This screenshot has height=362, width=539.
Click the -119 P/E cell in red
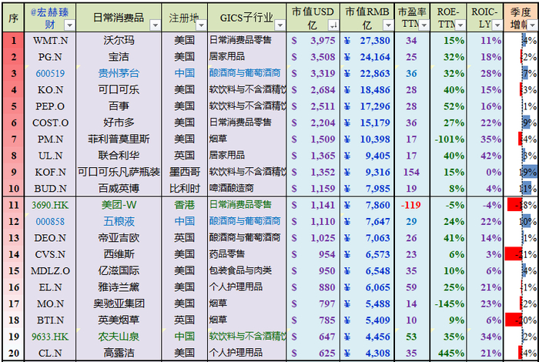point(411,205)
